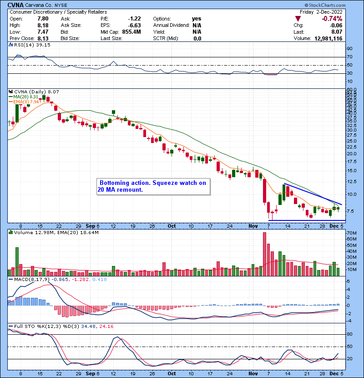Click the Chg value -0.06
The height and width of the screenshot is (378, 364).
(336, 26)
